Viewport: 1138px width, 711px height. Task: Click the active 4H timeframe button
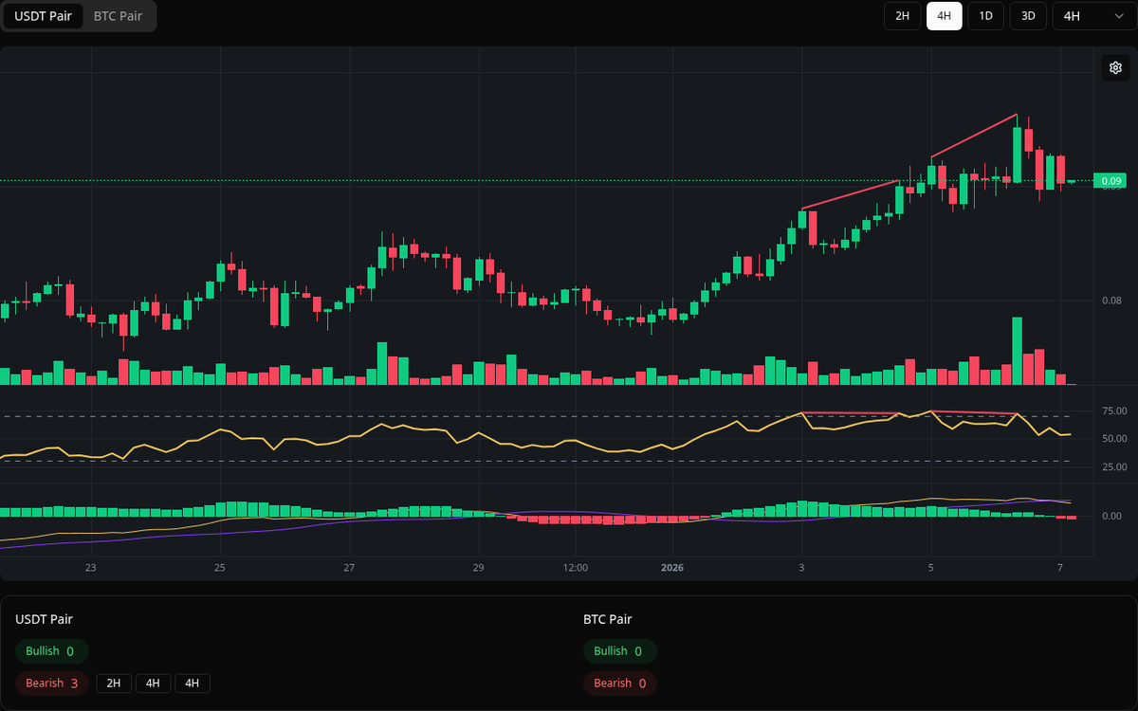point(944,16)
